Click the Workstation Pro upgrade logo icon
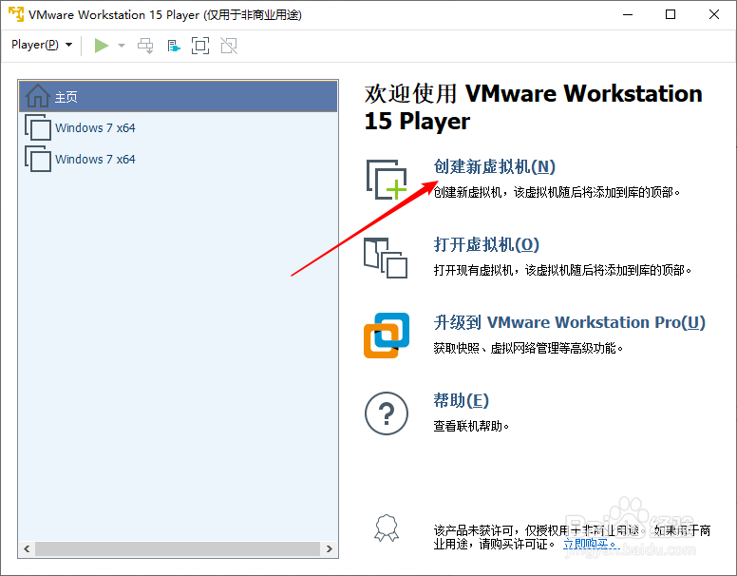 point(387,336)
